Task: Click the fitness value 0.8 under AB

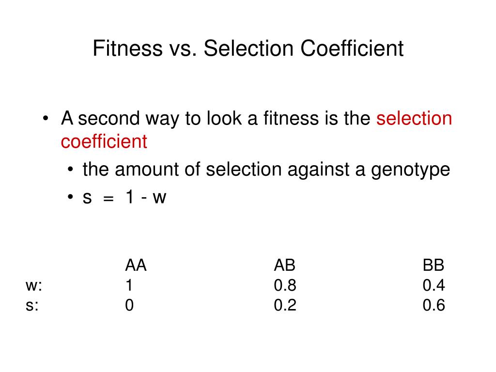Action: tap(285, 285)
